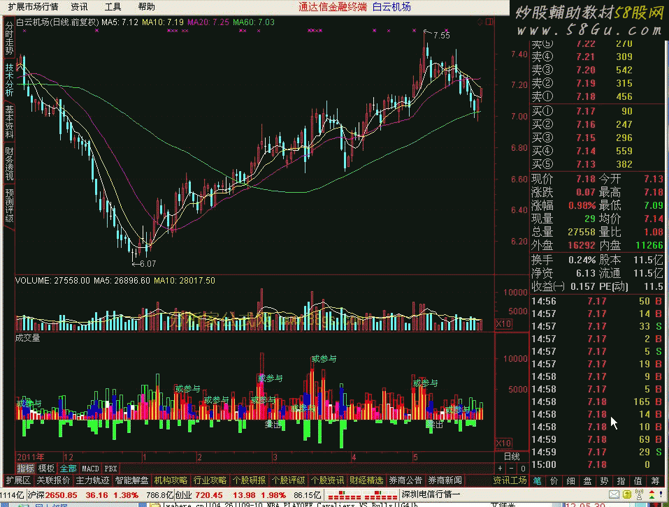Click the small 0 reset button beside 日线
Image resolution: width=669 pixels, height=507 pixels.
[x=521, y=468]
